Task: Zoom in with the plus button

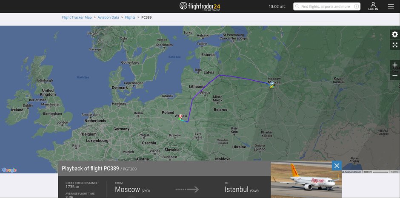Action: tap(395, 65)
